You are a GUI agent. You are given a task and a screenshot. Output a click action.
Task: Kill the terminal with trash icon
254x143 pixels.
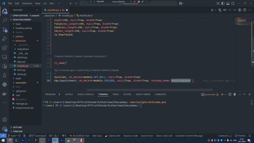(235, 95)
